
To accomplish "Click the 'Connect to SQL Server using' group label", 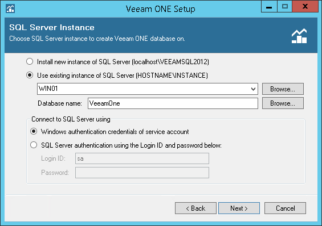I will tap(71, 119).
